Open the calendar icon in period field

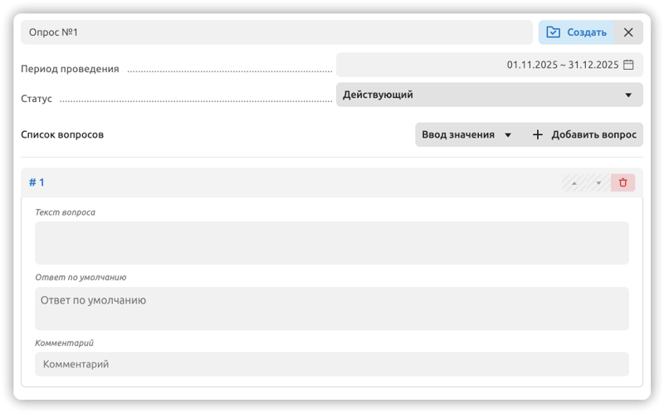(x=628, y=65)
